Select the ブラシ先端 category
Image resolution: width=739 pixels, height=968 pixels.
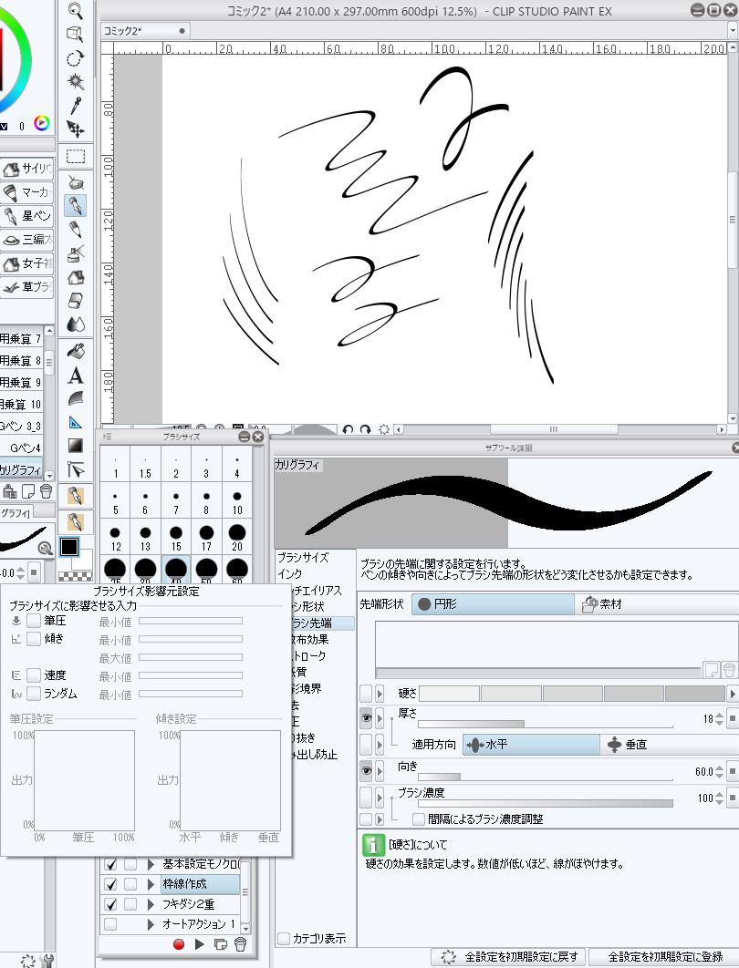click(323, 623)
